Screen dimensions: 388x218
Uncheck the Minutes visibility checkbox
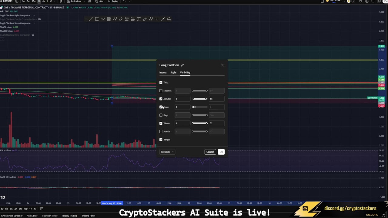(161, 99)
